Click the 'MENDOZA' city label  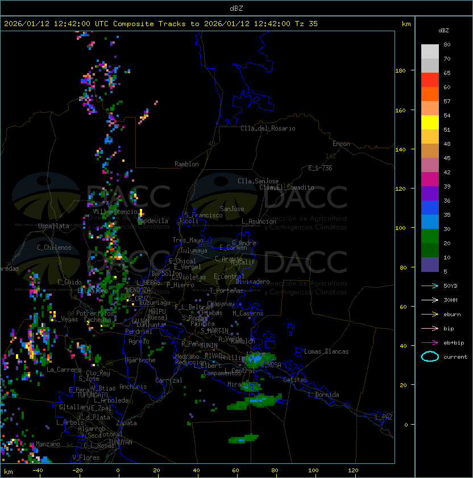pyautogui.click(x=138, y=290)
